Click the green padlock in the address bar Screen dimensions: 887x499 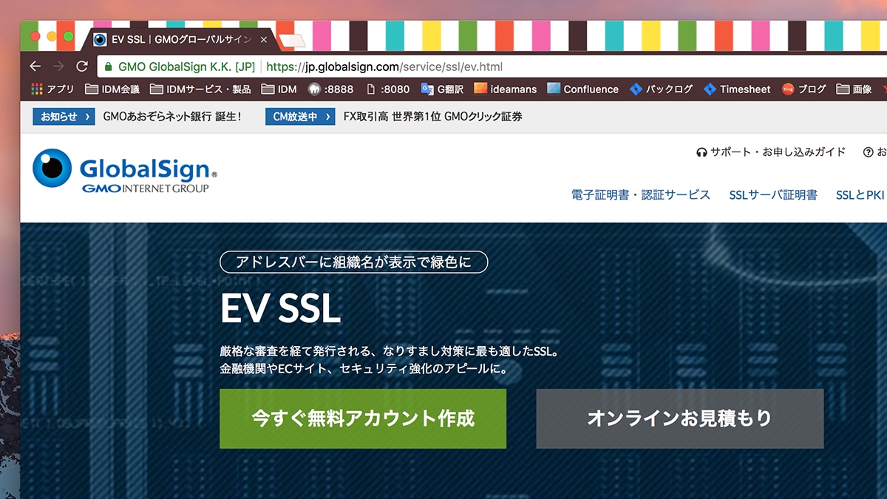(x=109, y=67)
